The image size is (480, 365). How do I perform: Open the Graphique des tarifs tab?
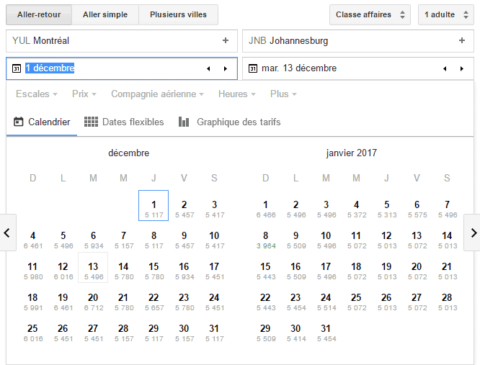click(x=230, y=122)
